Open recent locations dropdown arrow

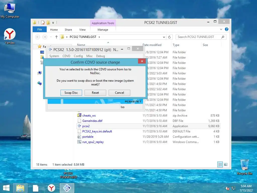click(51, 37)
